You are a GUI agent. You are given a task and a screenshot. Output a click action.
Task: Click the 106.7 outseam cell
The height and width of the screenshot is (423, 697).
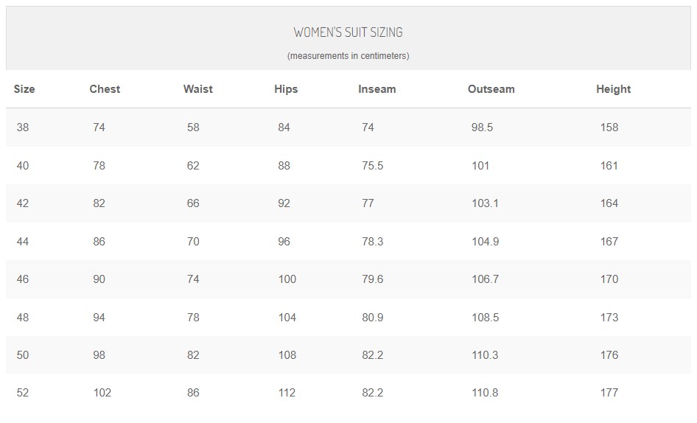coord(485,279)
